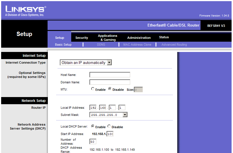Open the Status tab

pos(164,37)
